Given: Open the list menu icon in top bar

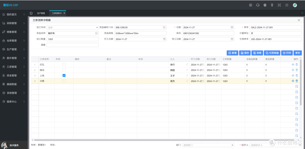Looking at the screenshot, I should 287,5.
